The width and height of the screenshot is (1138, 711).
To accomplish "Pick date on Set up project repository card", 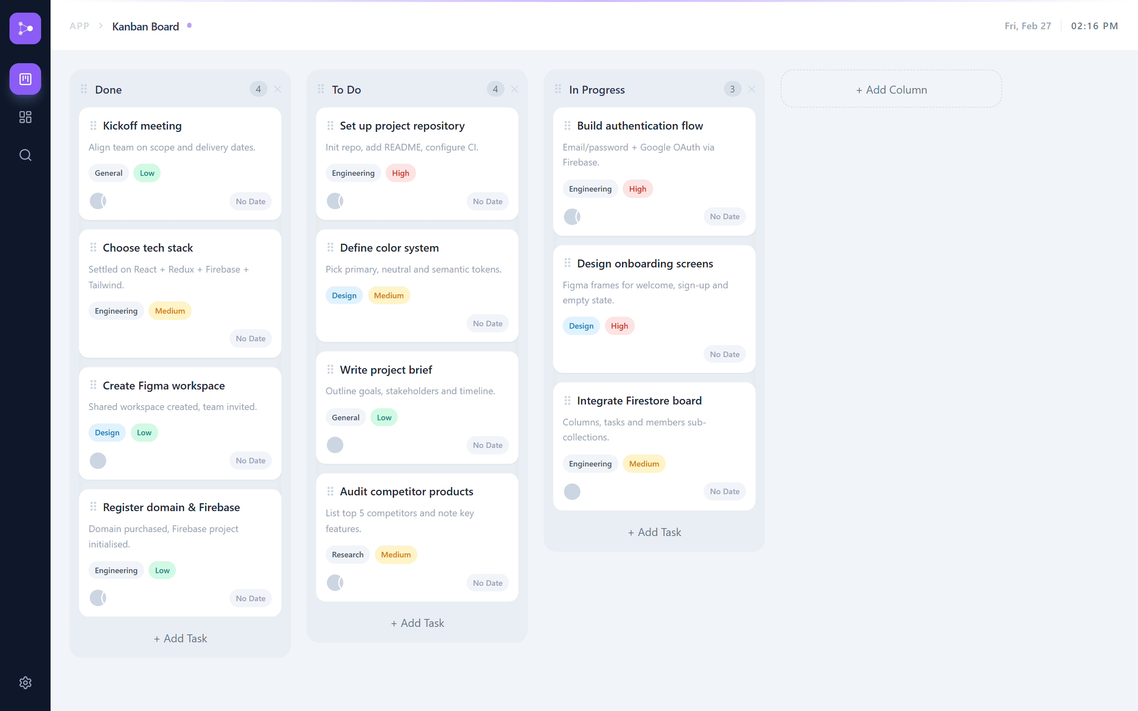I will 488,201.
